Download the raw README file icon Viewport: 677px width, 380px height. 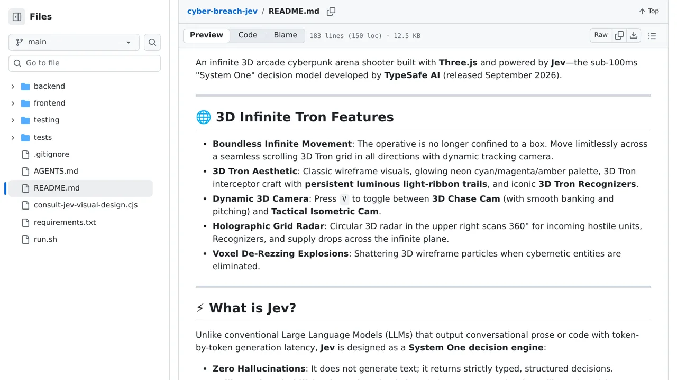coord(634,35)
